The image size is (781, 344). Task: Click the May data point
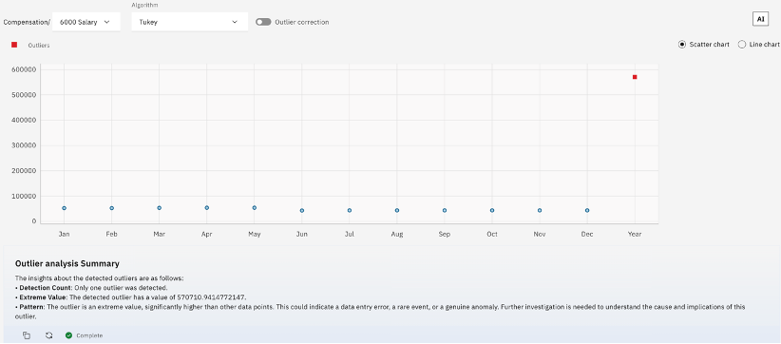click(x=254, y=207)
